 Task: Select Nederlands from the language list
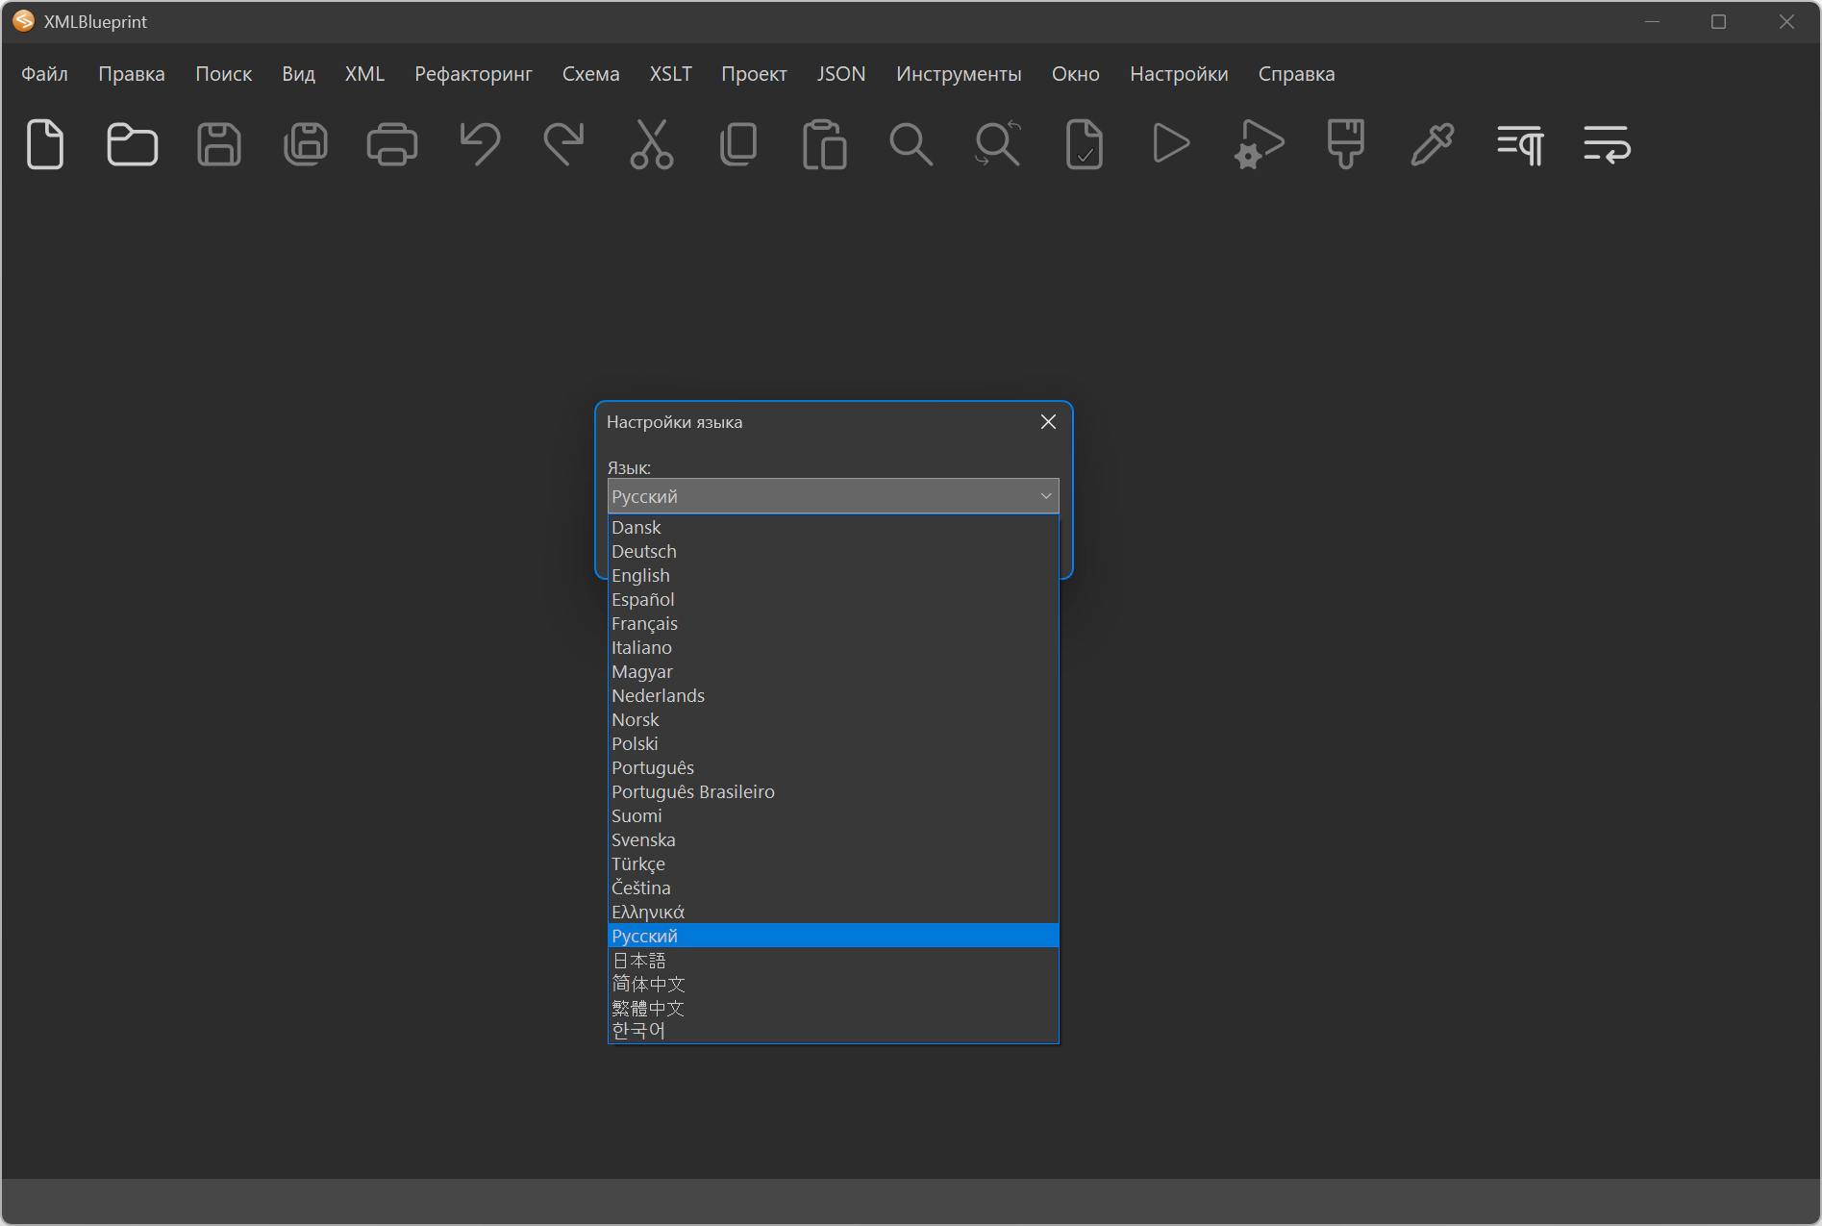833,695
